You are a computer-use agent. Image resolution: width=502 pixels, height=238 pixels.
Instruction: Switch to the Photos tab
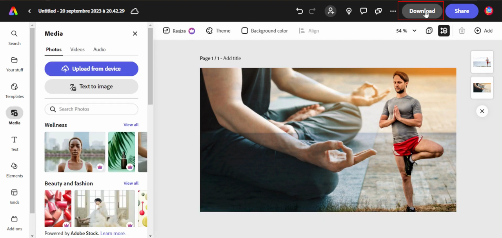[54, 49]
